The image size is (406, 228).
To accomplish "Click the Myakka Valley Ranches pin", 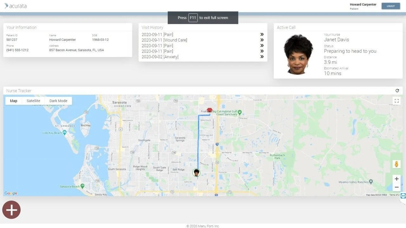I will click(371, 182).
